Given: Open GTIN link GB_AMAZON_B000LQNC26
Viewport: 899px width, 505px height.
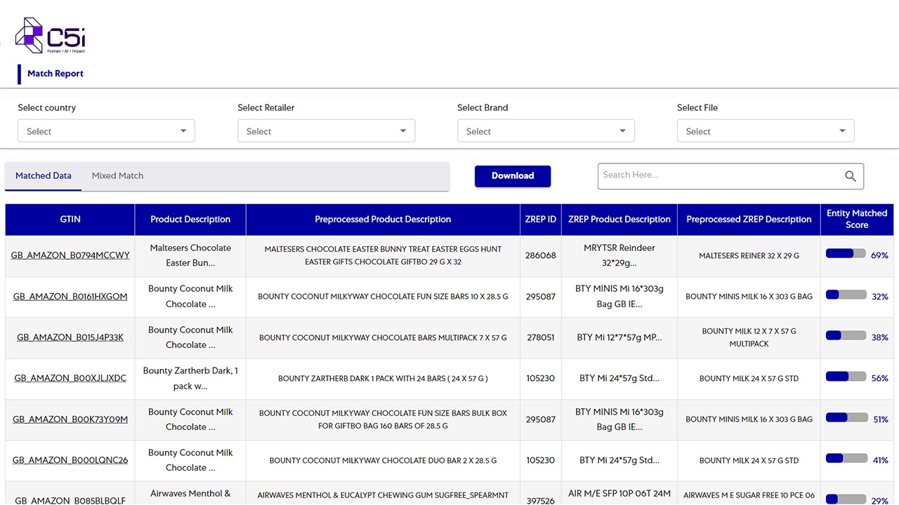Looking at the screenshot, I should pyautogui.click(x=70, y=460).
